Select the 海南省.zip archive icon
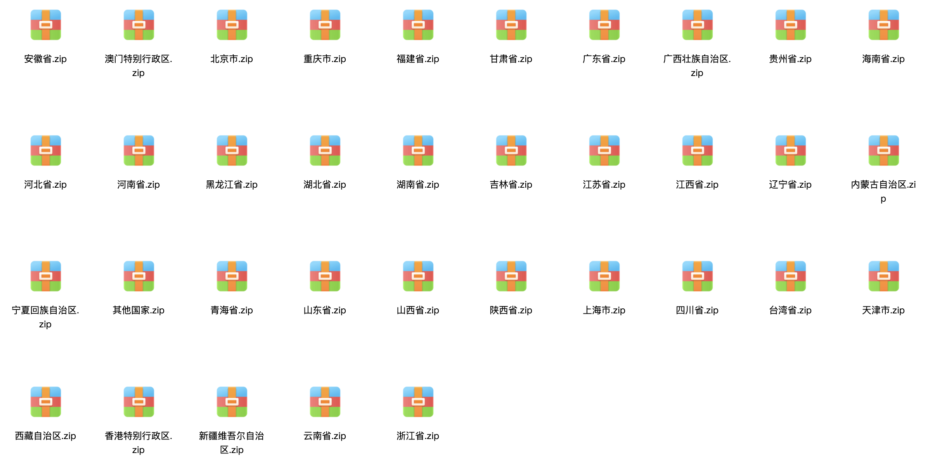 pyautogui.click(x=883, y=25)
